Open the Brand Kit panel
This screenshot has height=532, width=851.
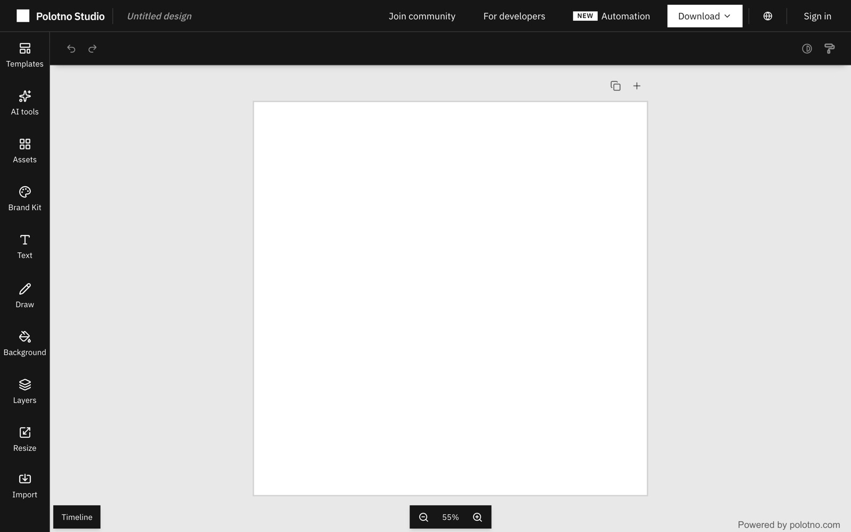pos(24,199)
